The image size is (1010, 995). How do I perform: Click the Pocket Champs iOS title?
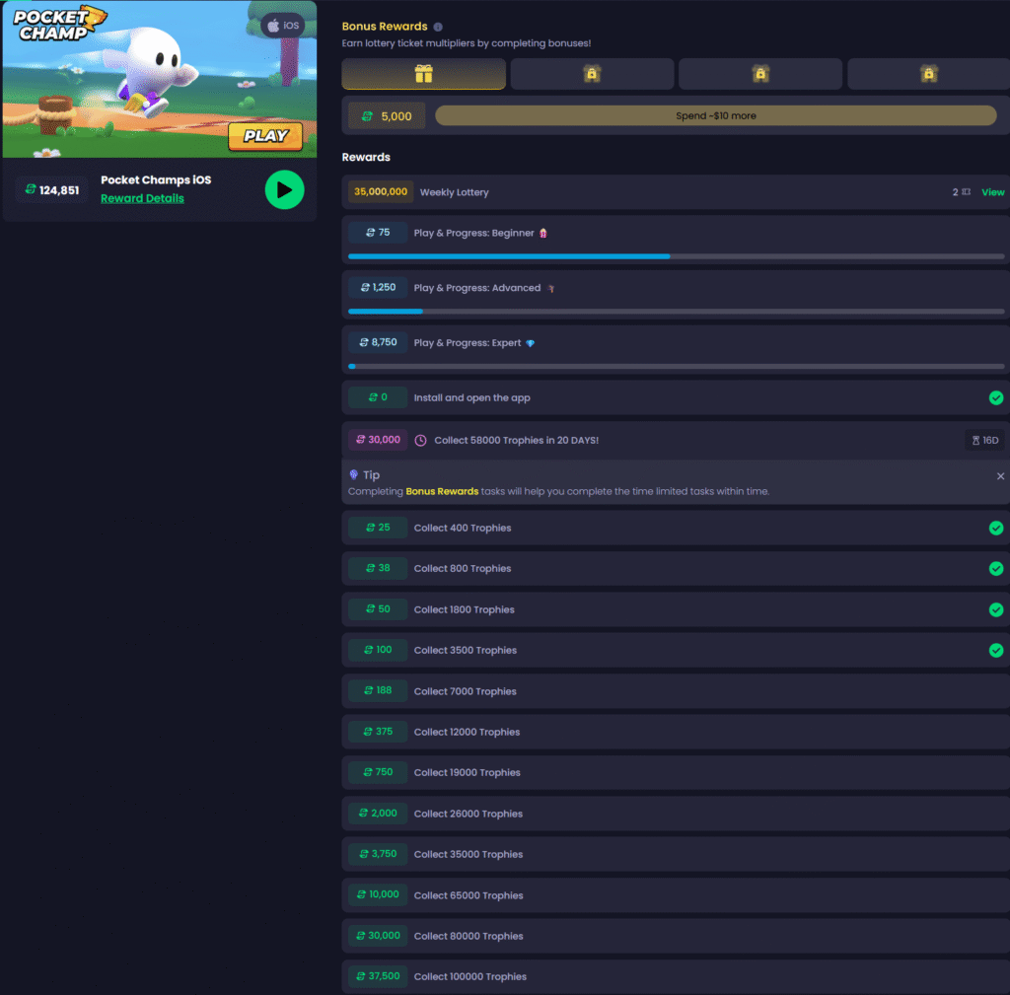pos(156,180)
